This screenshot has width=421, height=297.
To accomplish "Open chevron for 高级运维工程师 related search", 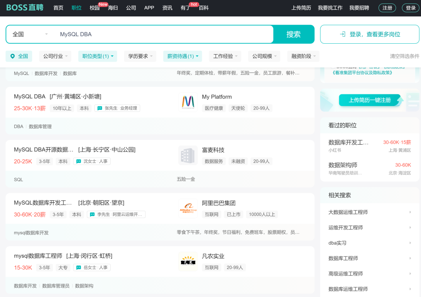I will (x=410, y=273).
